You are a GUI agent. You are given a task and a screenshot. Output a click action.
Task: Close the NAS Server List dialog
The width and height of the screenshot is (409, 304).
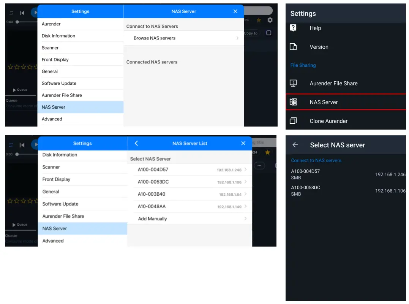(243, 143)
